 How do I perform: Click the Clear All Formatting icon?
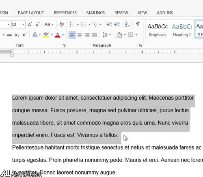point(62,24)
